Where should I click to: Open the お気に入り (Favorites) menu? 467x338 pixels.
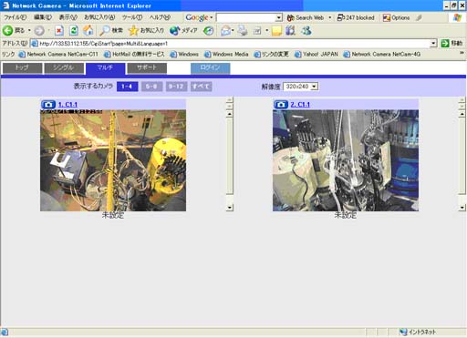(99, 17)
